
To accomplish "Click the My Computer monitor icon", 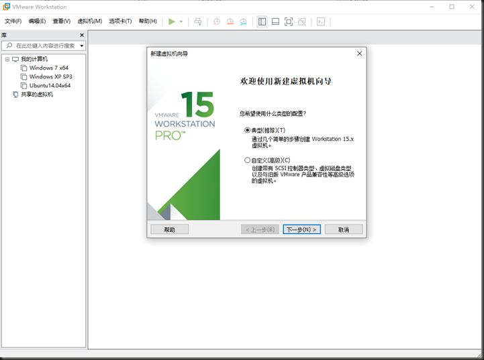I will coord(15,59).
